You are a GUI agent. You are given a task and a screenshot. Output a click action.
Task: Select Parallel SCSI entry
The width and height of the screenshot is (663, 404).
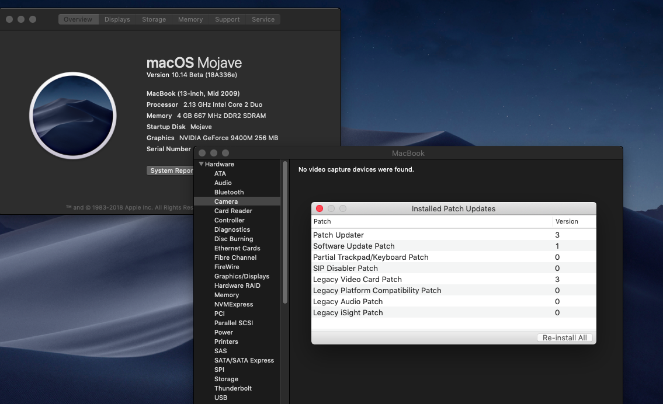click(234, 323)
